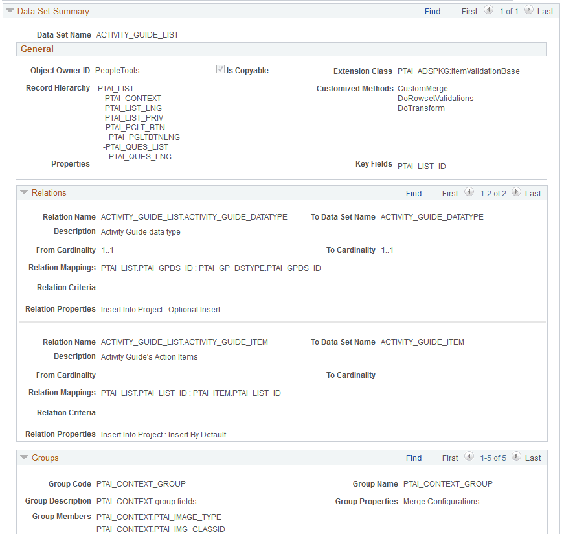Click the previous-page arrow in Data Set Summary
This screenshot has height=534, width=564.
pyautogui.click(x=489, y=10)
